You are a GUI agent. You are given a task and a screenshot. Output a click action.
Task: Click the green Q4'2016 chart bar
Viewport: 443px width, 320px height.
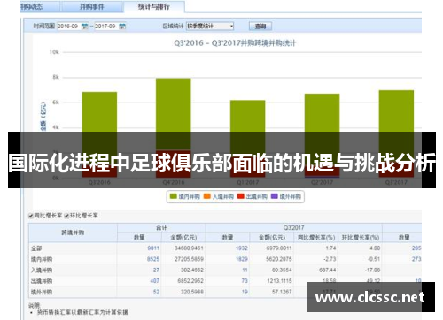(x=174, y=113)
